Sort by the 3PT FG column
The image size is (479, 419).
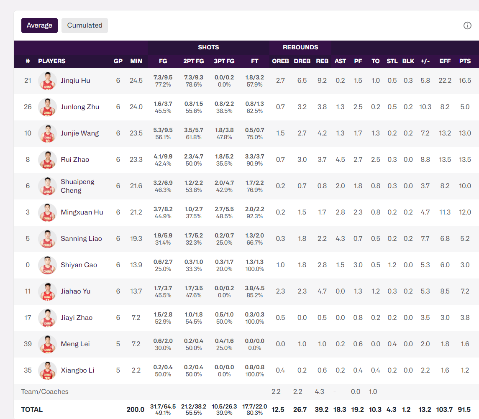224,61
